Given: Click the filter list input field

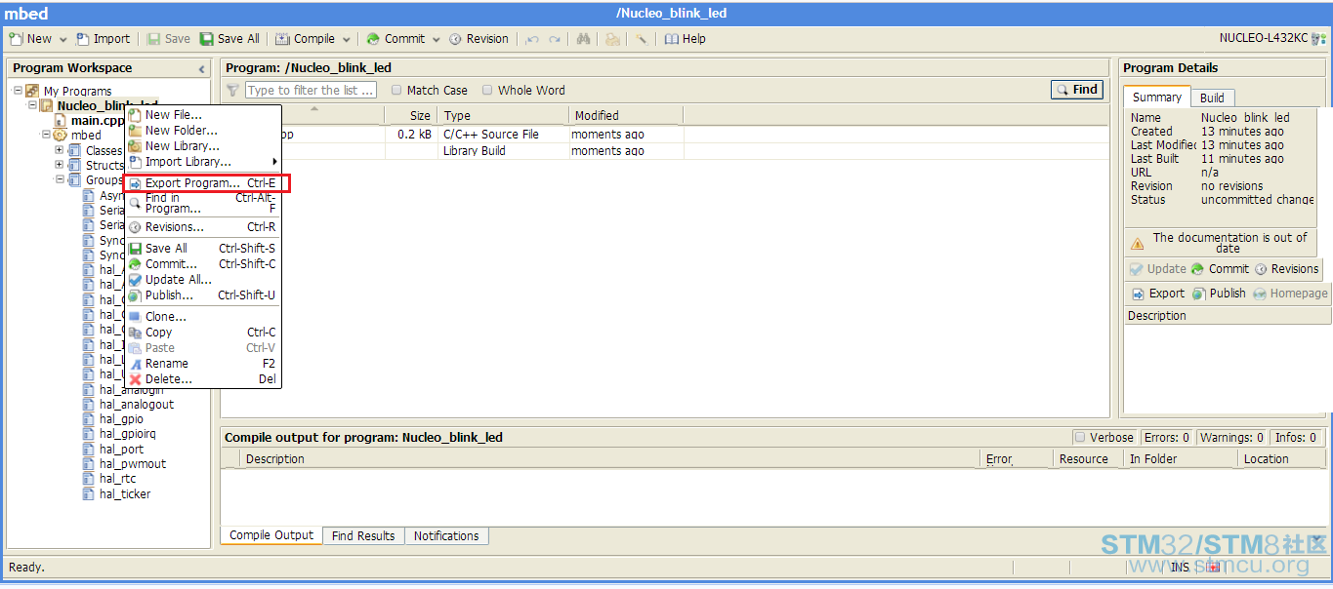Looking at the screenshot, I should click(x=311, y=90).
